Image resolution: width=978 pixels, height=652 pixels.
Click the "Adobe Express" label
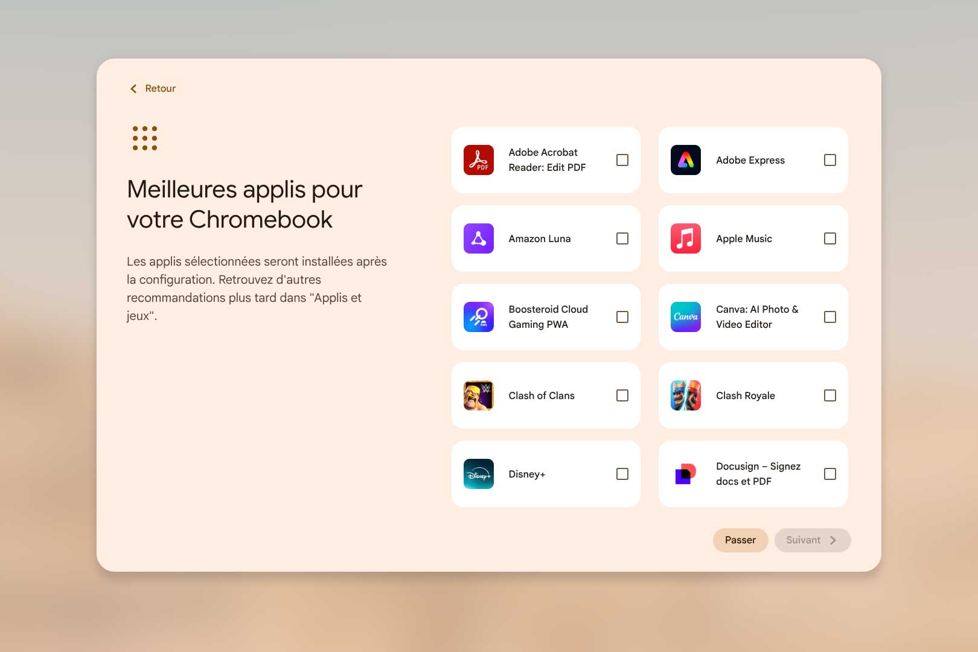pos(750,160)
